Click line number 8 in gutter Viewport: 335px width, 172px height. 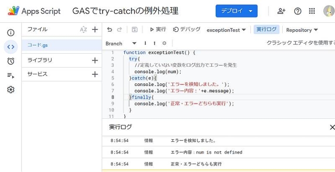pyautogui.click(x=113, y=97)
